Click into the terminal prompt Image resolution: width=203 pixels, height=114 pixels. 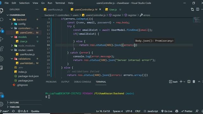tap(49, 97)
